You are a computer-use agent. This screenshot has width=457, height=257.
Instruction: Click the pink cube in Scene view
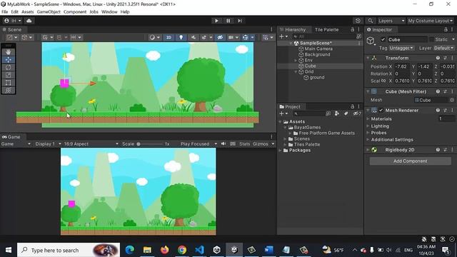click(64, 84)
